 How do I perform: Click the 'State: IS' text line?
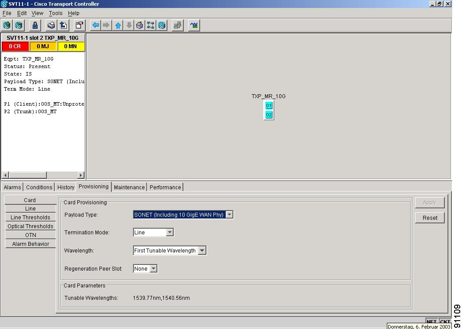[18, 74]
